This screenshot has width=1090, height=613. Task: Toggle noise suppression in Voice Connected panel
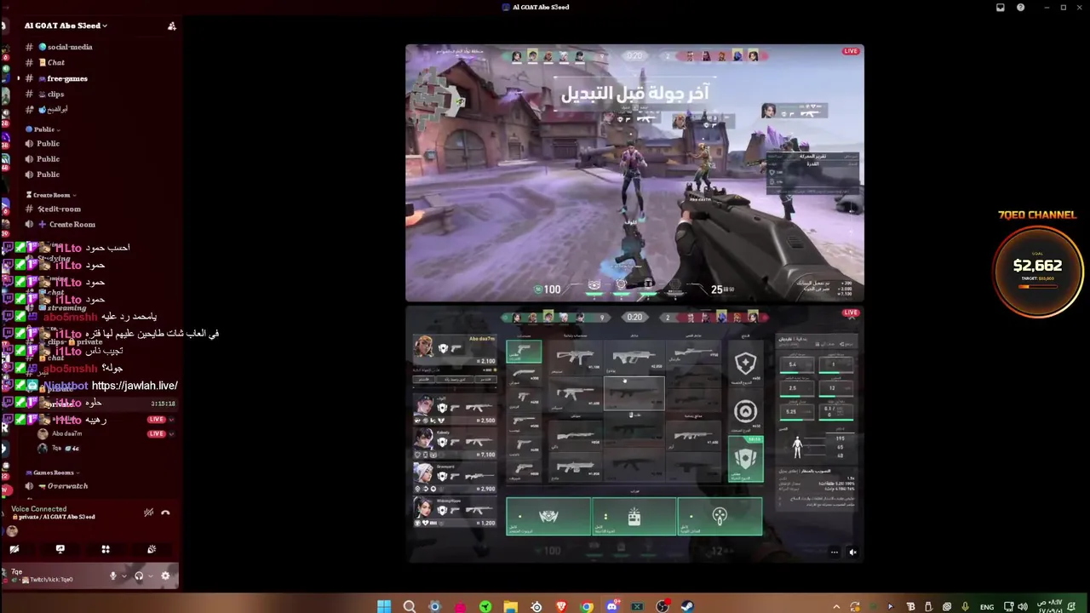pyautogui.click(x=148, y=513)
